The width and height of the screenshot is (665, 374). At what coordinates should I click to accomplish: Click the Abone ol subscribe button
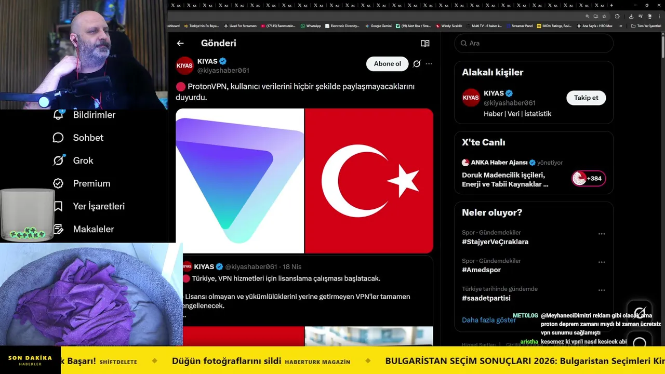tap(387, 64)
